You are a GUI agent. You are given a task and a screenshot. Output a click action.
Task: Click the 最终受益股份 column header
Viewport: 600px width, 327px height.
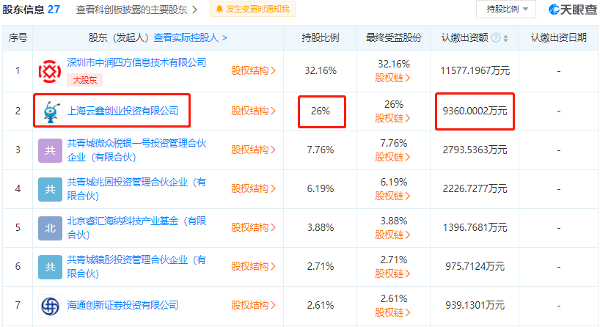393,37
